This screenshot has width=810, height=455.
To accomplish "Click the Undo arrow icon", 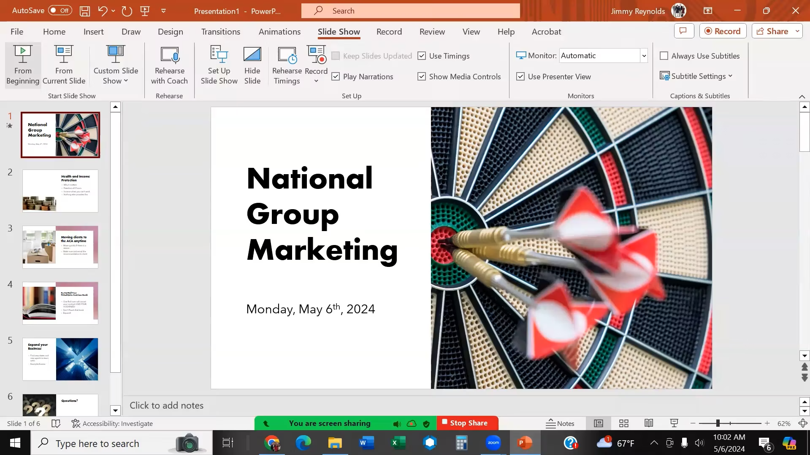I will pos(102,11).
